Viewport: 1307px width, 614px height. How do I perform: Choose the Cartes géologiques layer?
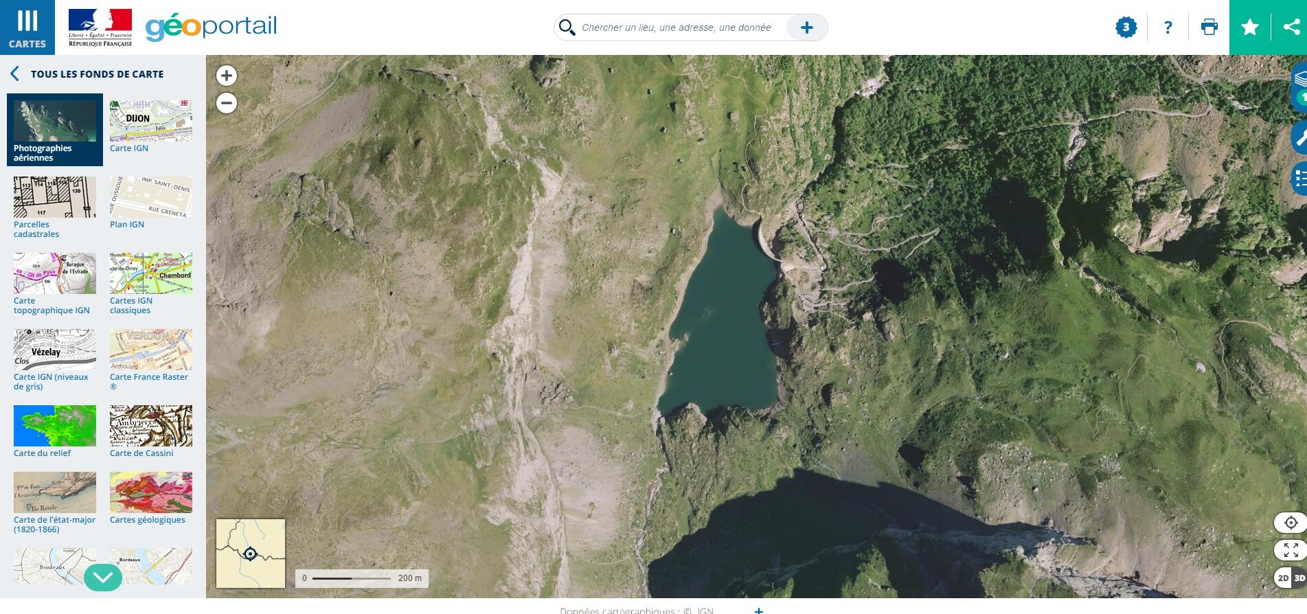click(x=150, y=498)
